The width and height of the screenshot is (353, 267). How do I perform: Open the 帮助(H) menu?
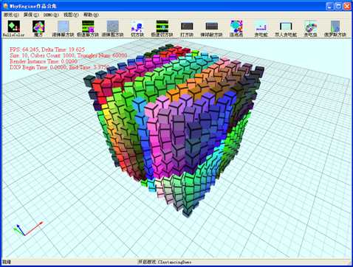pos(91,15)
